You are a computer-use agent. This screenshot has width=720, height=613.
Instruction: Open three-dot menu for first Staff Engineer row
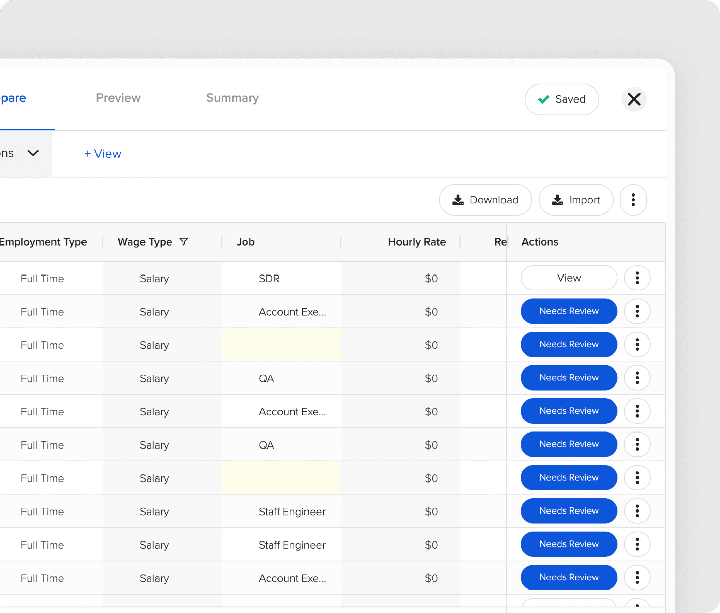pyautogui.click(x=637, y=511)
